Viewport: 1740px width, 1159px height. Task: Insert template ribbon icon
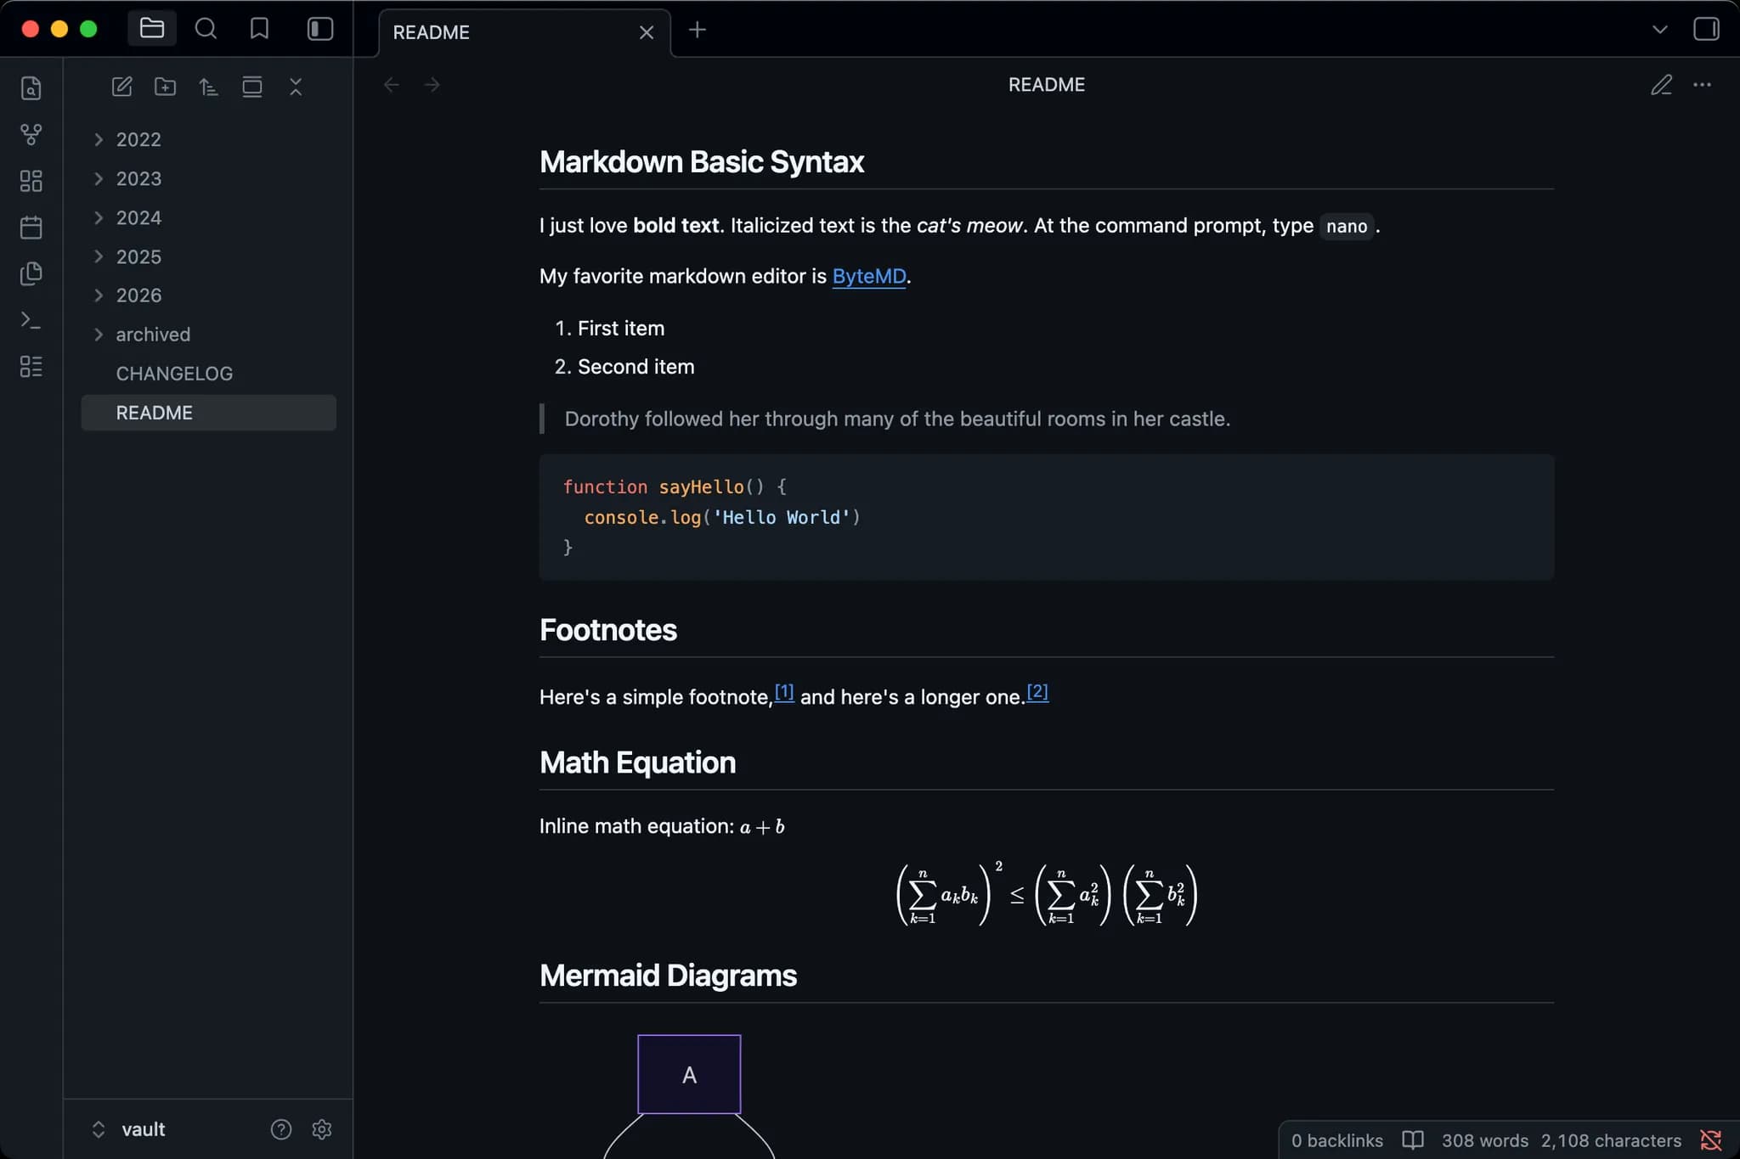(31, 273)
